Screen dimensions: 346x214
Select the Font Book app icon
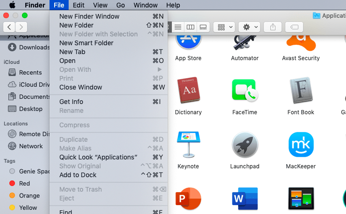[301, 90]
